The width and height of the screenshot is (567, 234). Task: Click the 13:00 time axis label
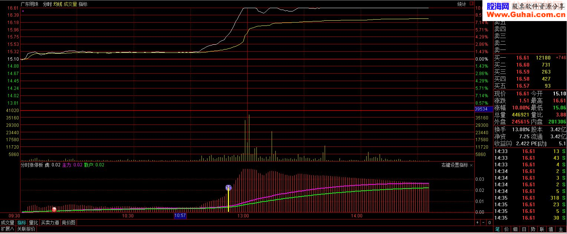pos(243,216)
